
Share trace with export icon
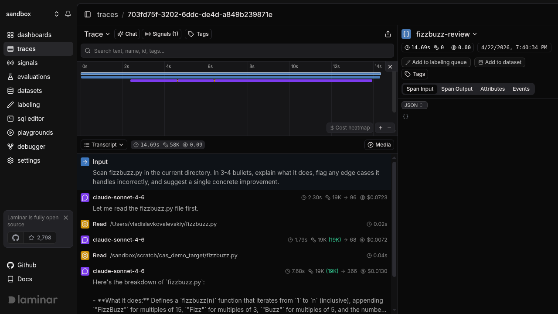(x=388, y=34)
